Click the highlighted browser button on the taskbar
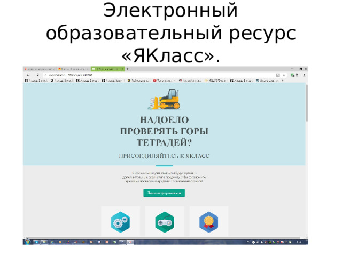Screen dimensions: 342x256 click(130, 242)
